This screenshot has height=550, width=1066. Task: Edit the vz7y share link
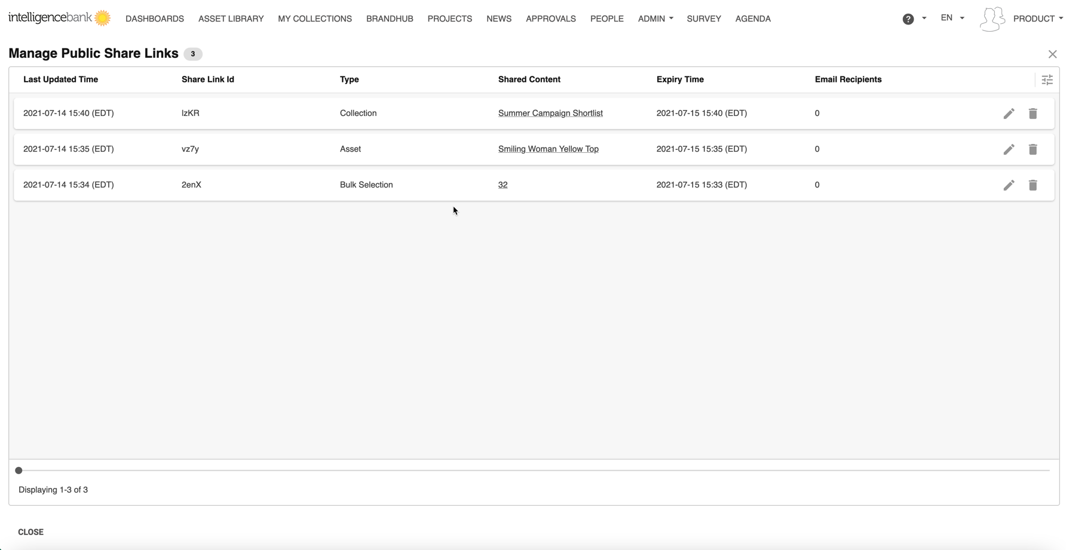click(x=1009, y=149)
